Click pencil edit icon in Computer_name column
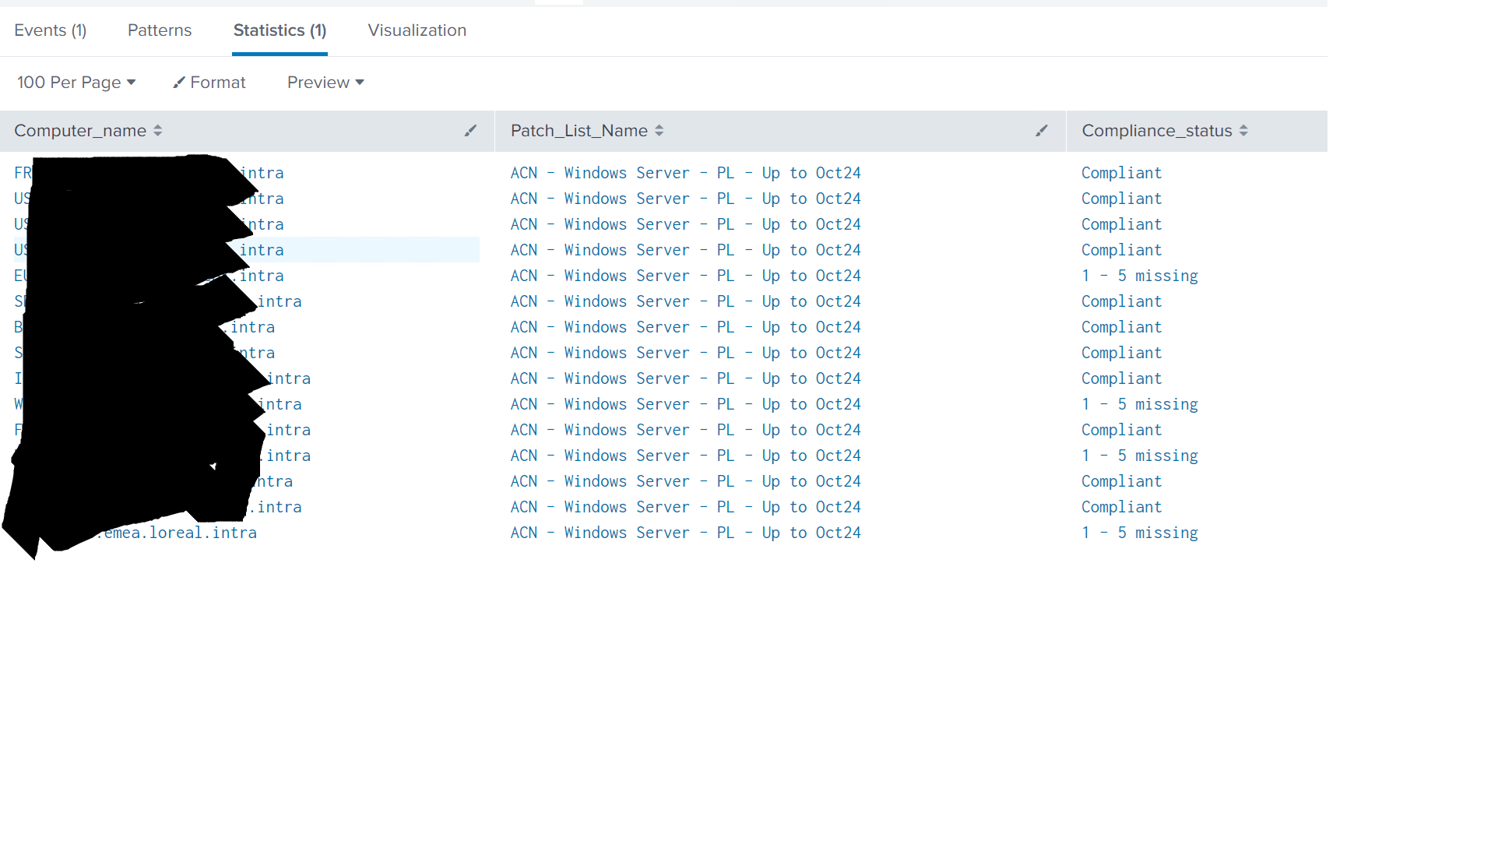This screenshot has height=841, width=1498. tap(470, 131)
